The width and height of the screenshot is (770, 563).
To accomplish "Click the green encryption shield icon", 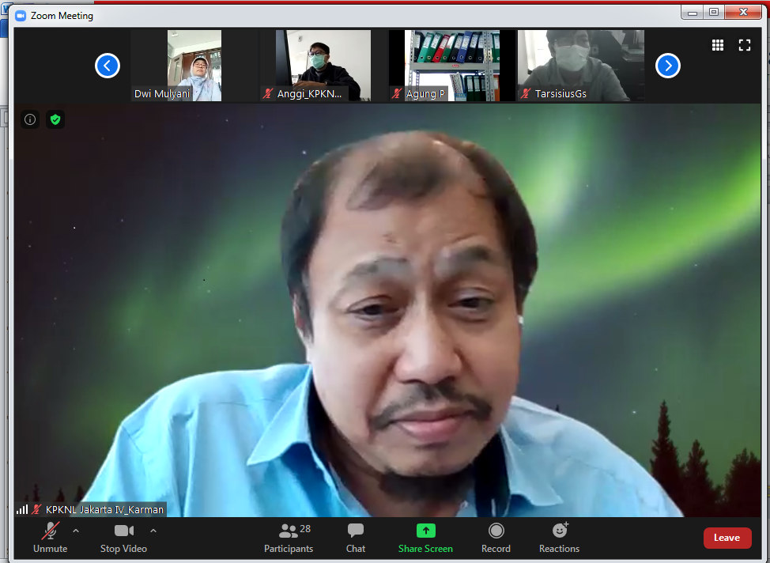I will [55, 119].
